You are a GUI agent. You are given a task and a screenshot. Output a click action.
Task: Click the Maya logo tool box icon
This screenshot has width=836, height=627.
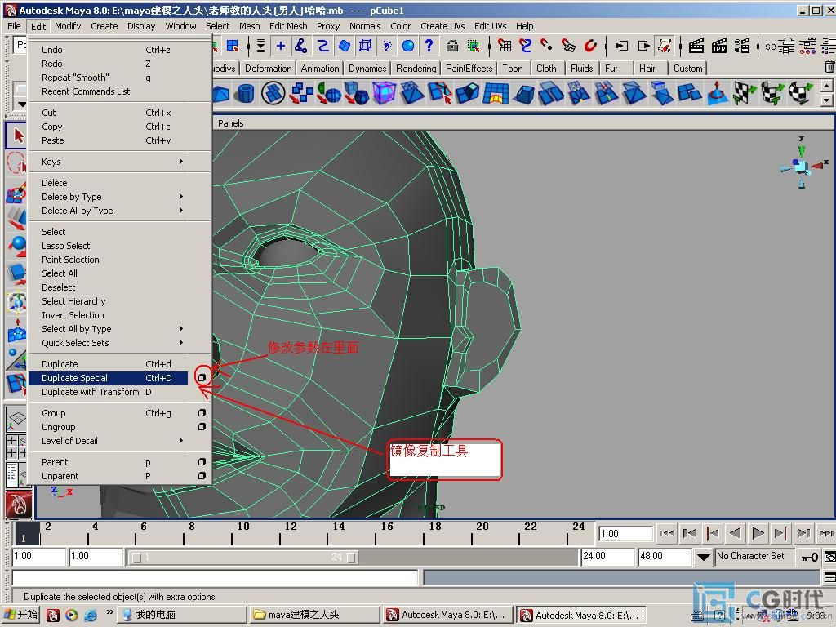click(19, 504)
